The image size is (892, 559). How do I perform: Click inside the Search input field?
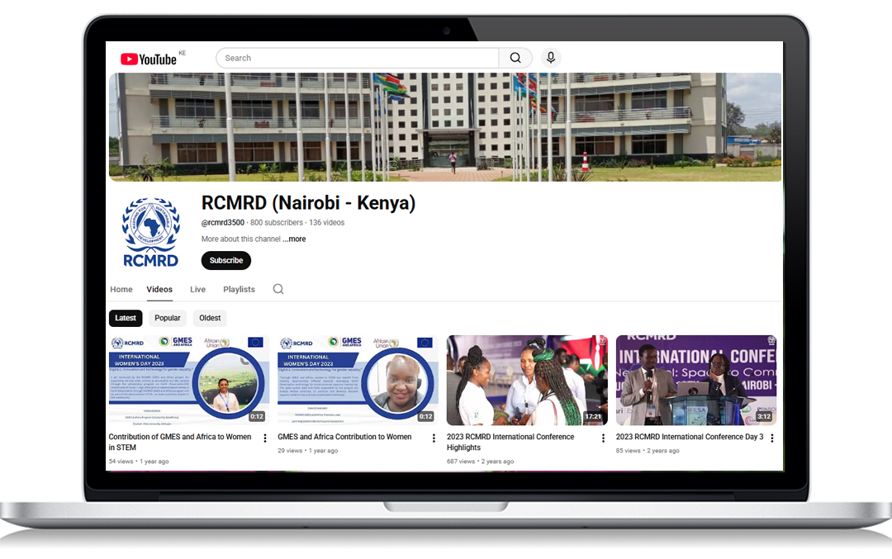[357, 58]
